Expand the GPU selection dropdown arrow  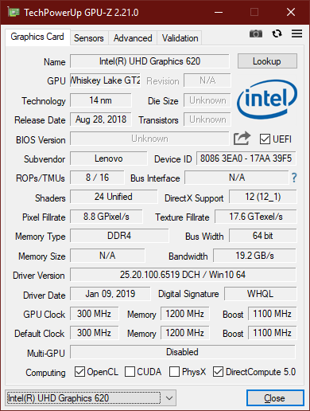click(x=169, y=398)
